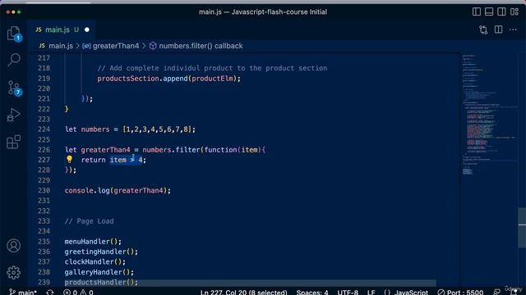Click Ln 227, Col 20 status entry
The width and height of the screenshot is (526, 295).
243,292
